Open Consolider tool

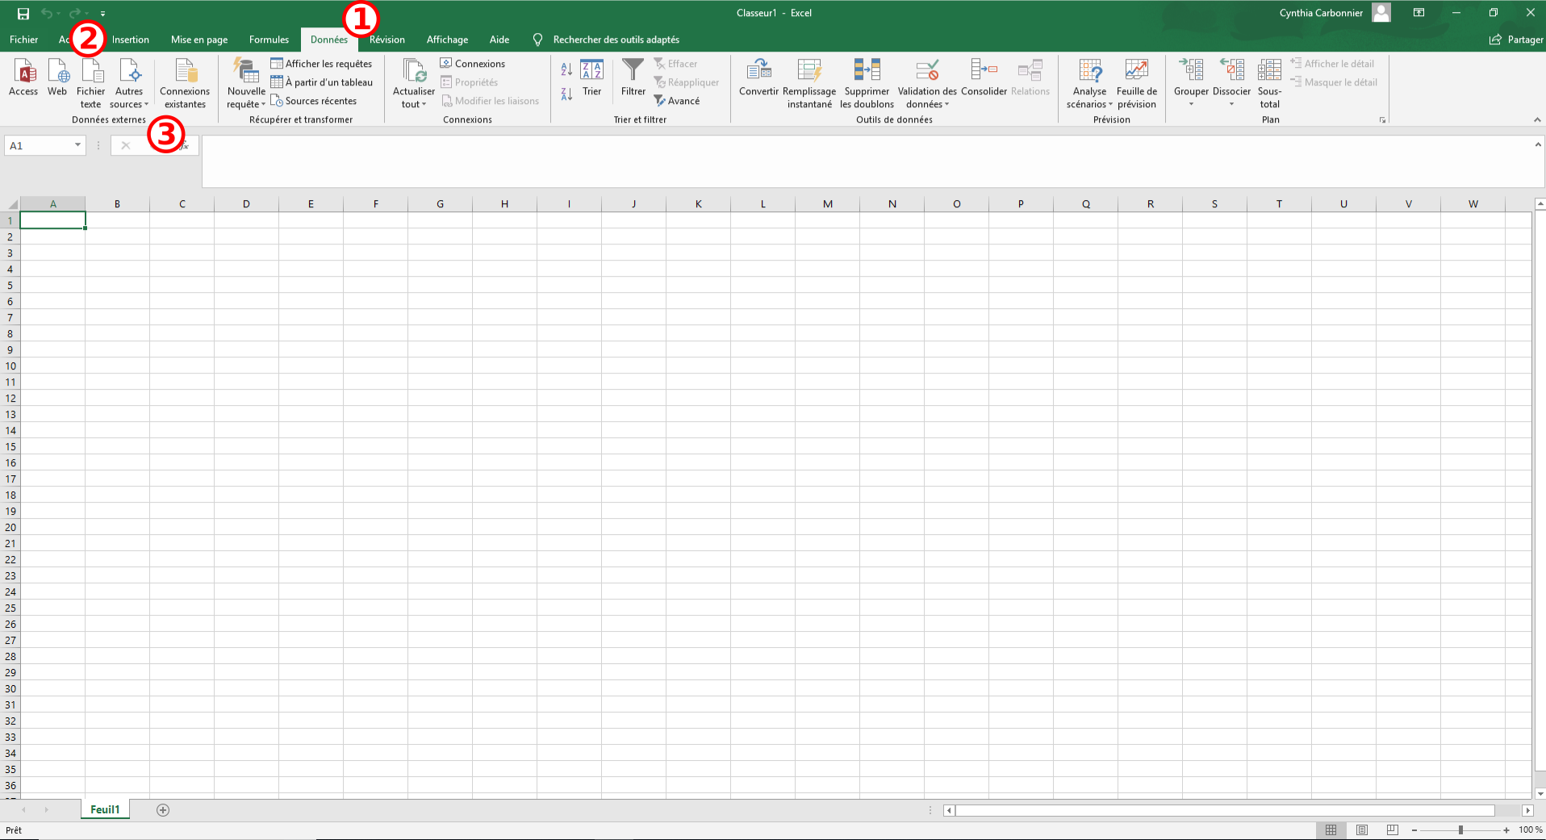tap(984, 77)
